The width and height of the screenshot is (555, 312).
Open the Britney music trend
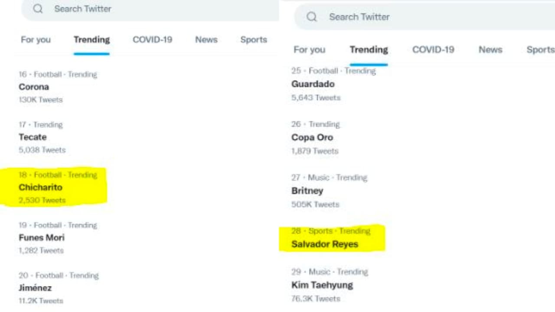[307, 191]
